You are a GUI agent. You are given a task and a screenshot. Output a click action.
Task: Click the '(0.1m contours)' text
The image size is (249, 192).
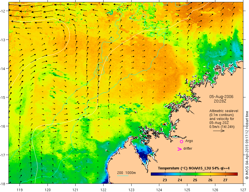click(x=222, y=115)
